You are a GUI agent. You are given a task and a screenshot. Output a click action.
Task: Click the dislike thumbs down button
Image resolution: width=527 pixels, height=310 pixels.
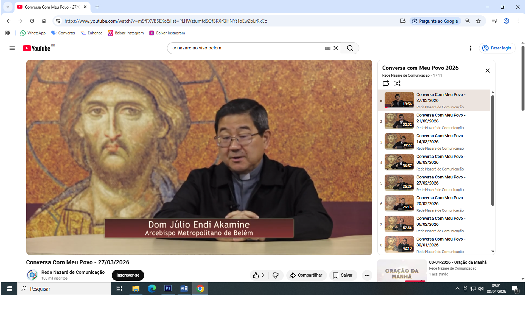[276, 275]
